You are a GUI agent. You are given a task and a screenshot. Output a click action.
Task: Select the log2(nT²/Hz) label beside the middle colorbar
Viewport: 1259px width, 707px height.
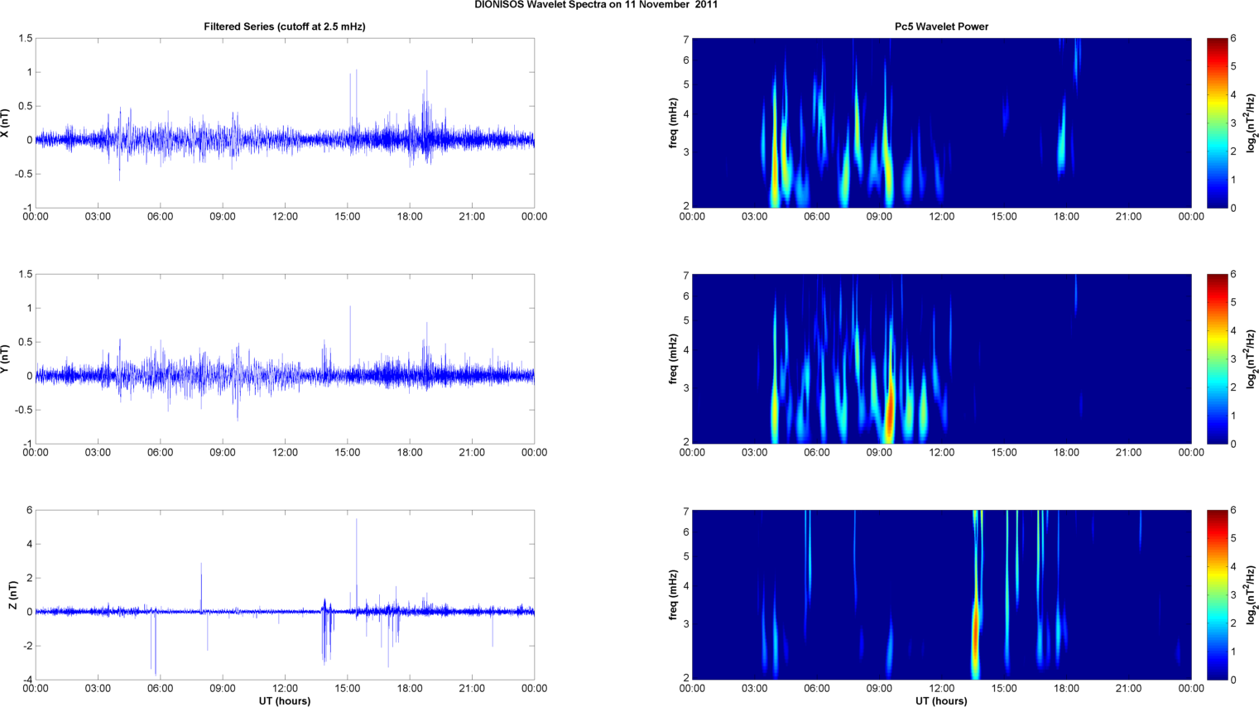click(1252, 359)
